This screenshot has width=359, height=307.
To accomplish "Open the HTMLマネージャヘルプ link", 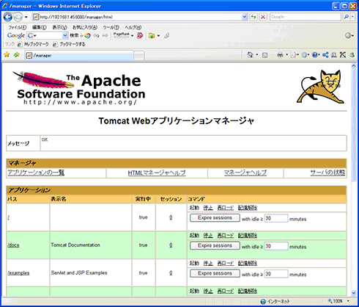I will click(x=157, y=173).
